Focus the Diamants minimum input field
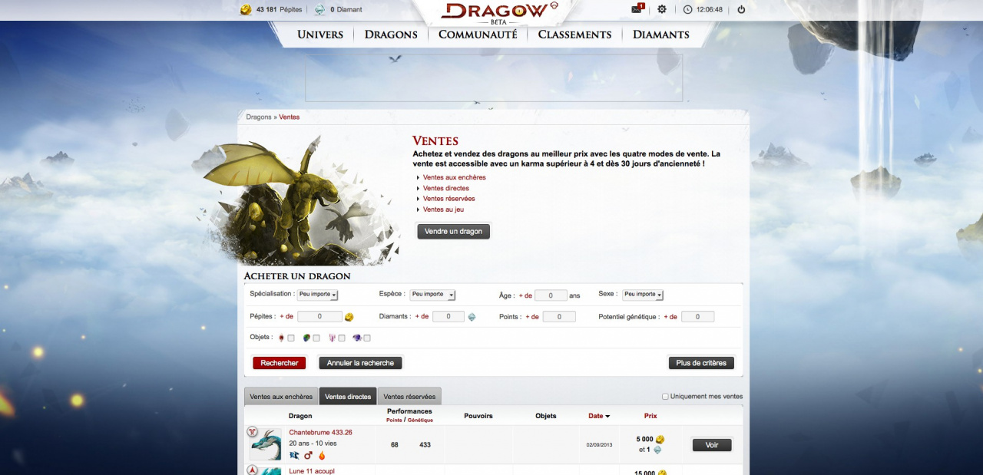Viewport: 983px width, 475px height. pos(448,317)
